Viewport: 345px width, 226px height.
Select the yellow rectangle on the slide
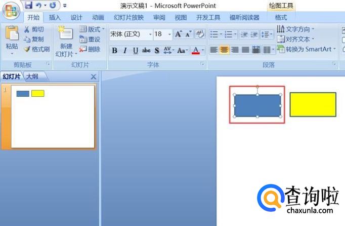click(x=313, y=104)
